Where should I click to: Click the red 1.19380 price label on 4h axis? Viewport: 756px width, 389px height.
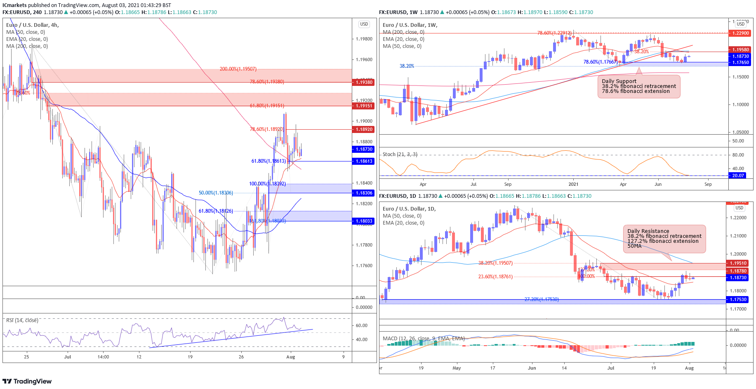[x=364, y=83]
